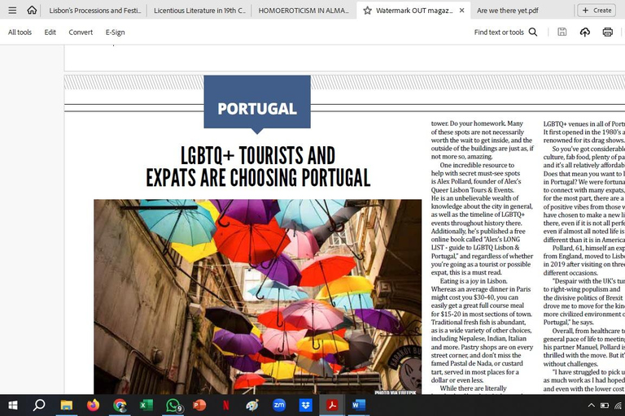Save the document with floppy icon
This screenshot has height=416, width=625.
[562, 32]
